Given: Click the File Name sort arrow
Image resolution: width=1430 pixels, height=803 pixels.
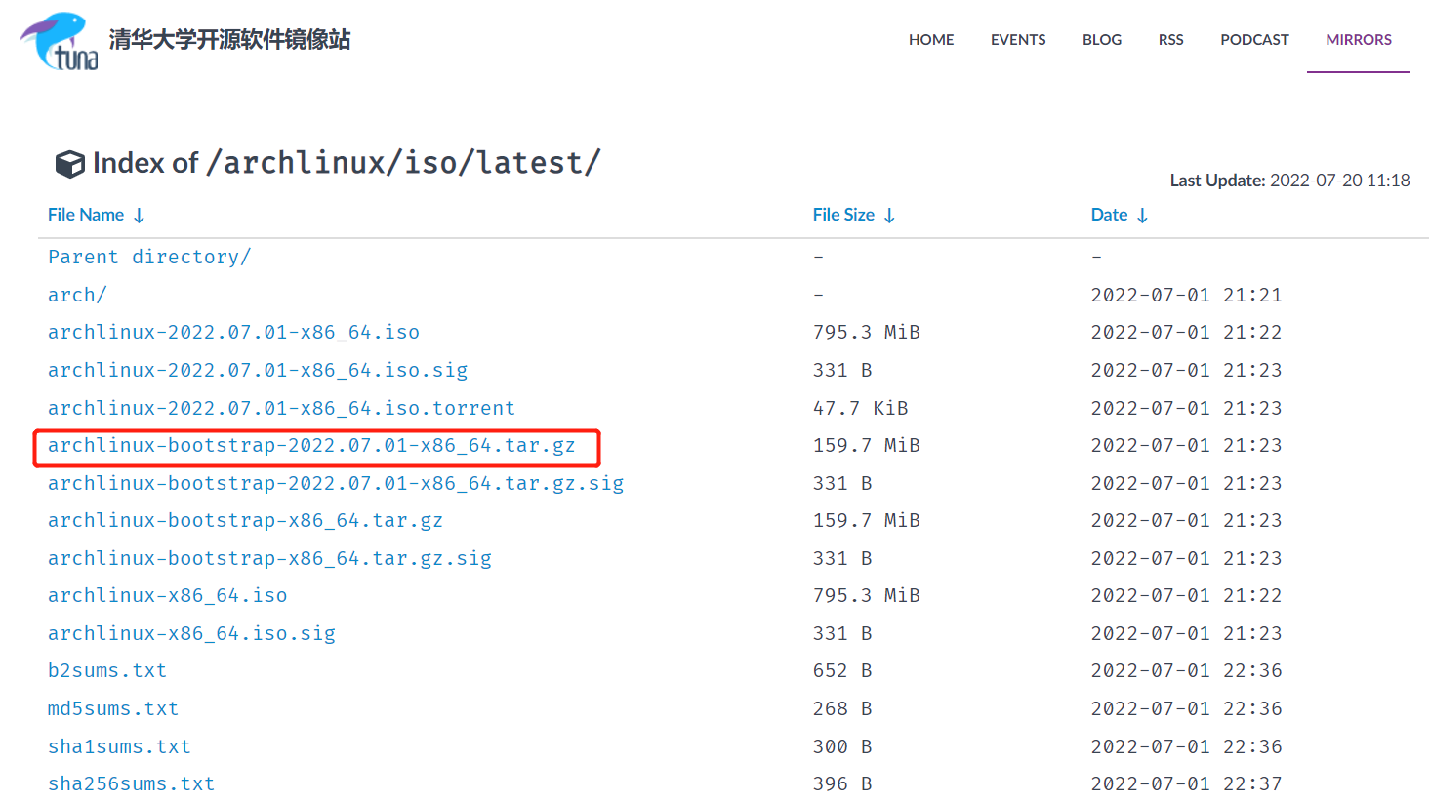Looking at the screenshot, I should pos(139,216).
